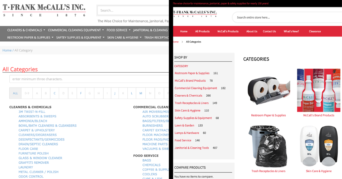Image resolution: width=342 pixels, height=179 pixels.
Task: Select Cleaners & Chemicals in the Shop By sidebar
Action: click(188, 95)
